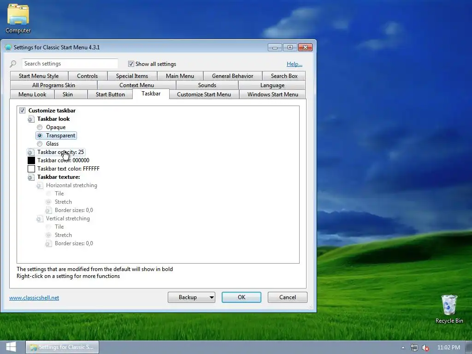Image resolution: width=472 pixels, height=354 pixels.
Task: Open the Customize Start Menu tab
Action: [x=204, y=94]
